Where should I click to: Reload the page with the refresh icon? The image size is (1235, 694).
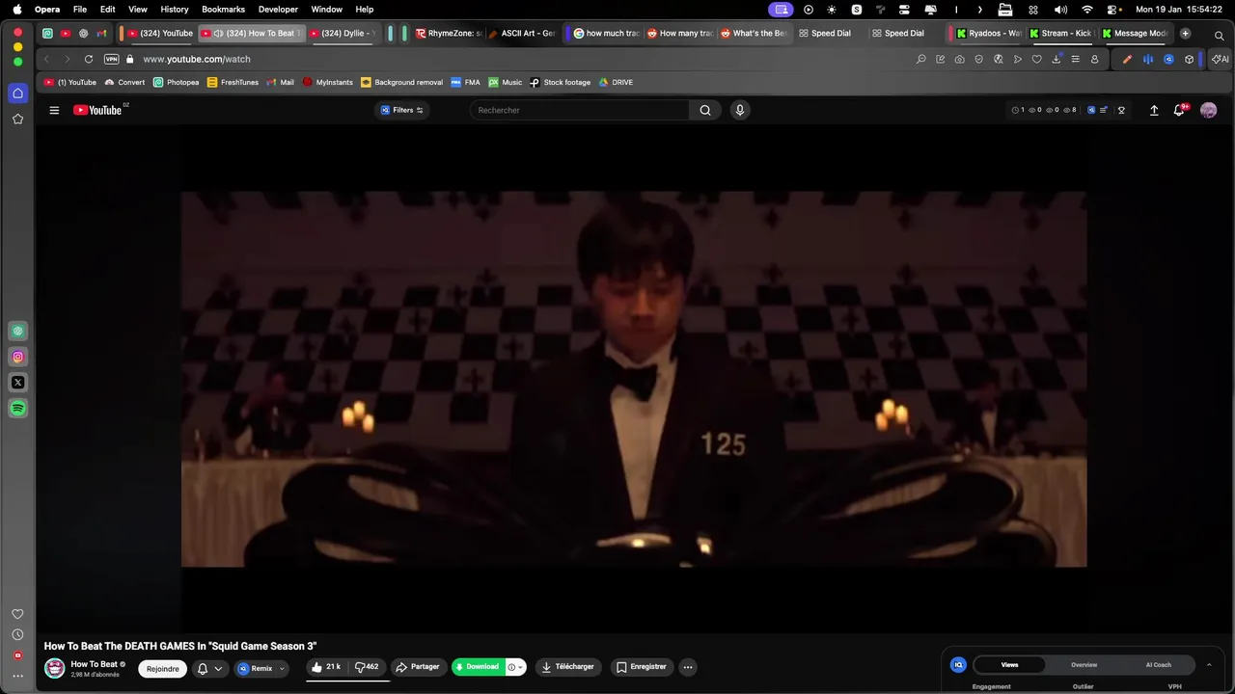89,59
